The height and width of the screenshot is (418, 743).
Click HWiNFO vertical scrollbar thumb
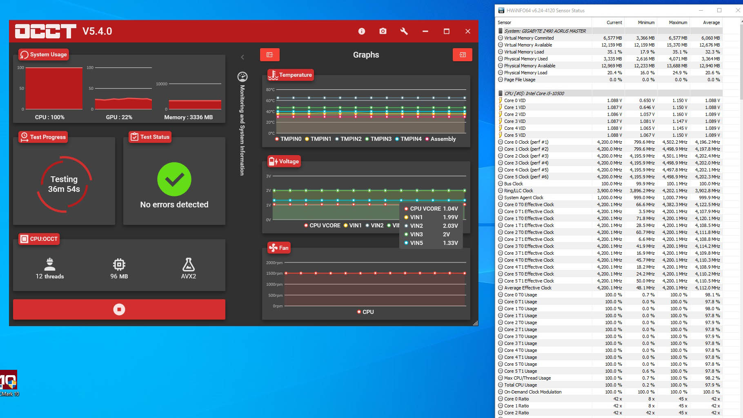(741, 61)
